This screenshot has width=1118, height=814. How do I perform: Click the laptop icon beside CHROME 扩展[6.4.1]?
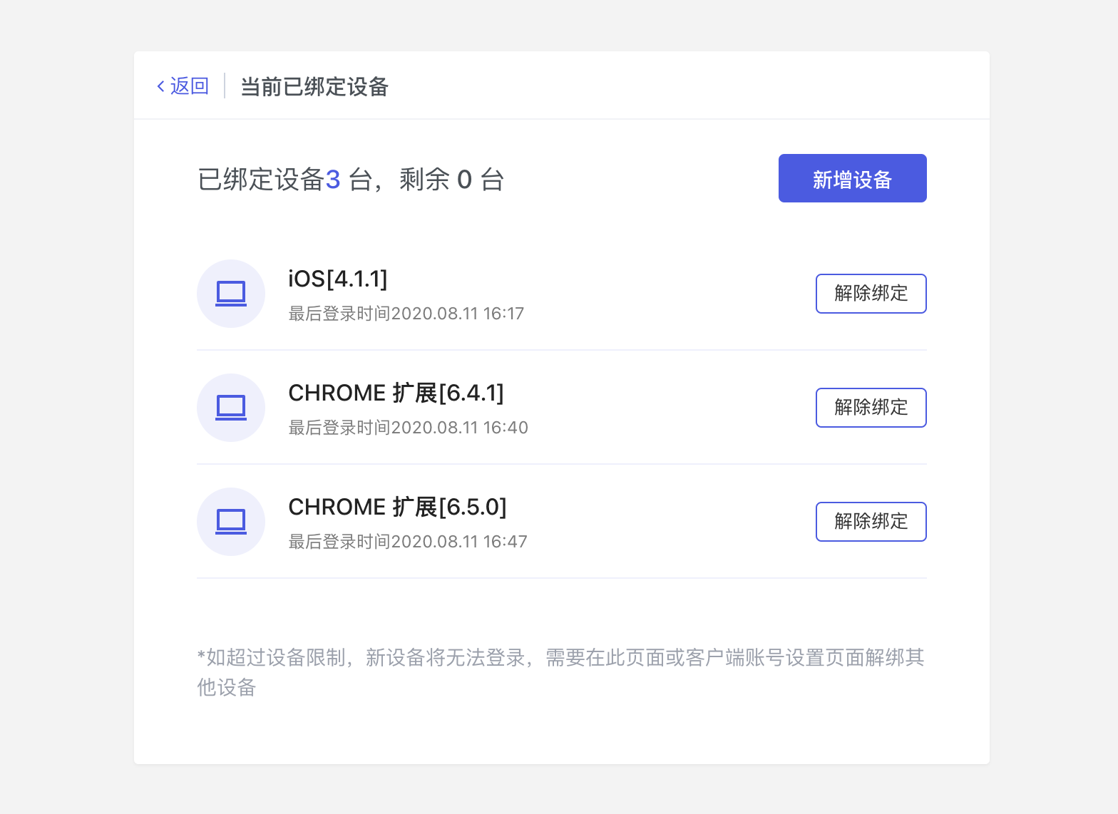click(x=231, y=408)
